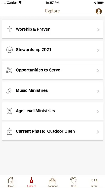105x188 pixels.
Task: Expand Stewardship 2021 using the right chevron
Action: 98,50
